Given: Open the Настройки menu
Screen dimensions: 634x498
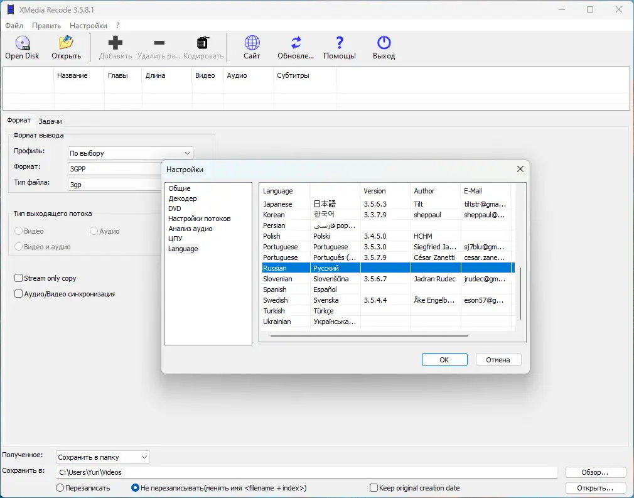Looking at the screenshot, I should click(x=88, y=26).
